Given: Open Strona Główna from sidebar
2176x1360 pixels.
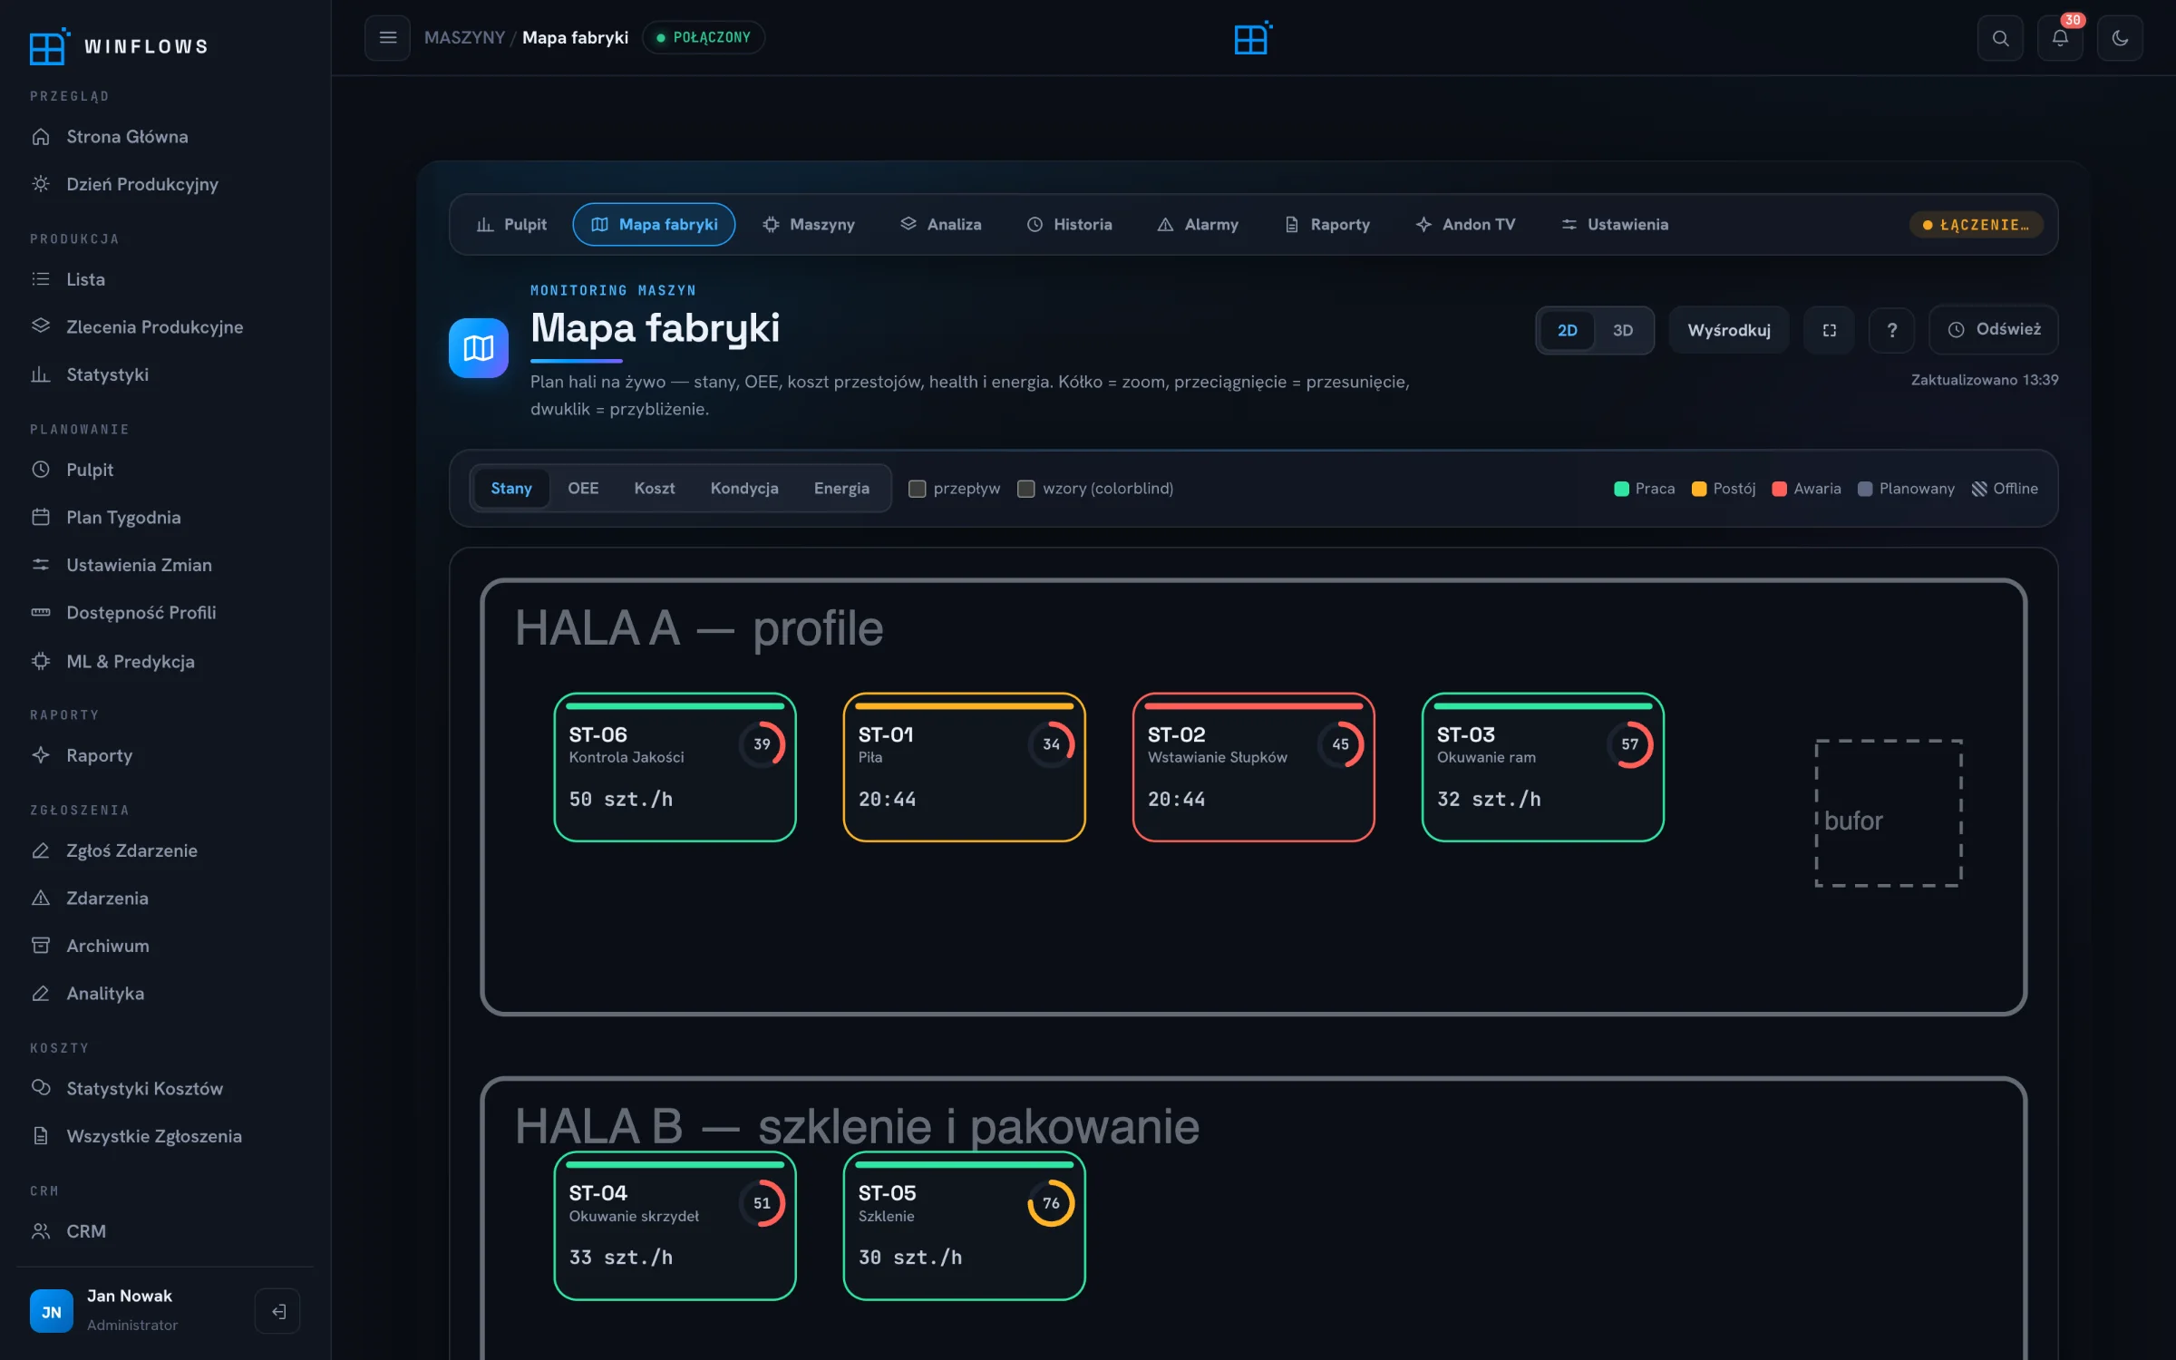Looking at the screenshot, I should tap(165, 136).
